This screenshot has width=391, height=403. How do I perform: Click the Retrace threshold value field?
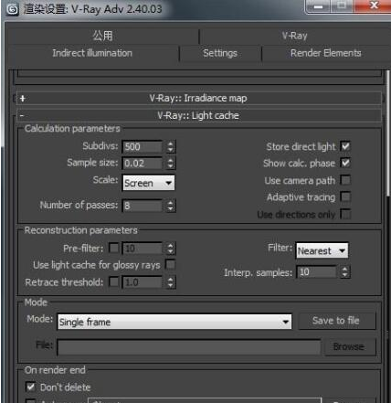point(143,282)
